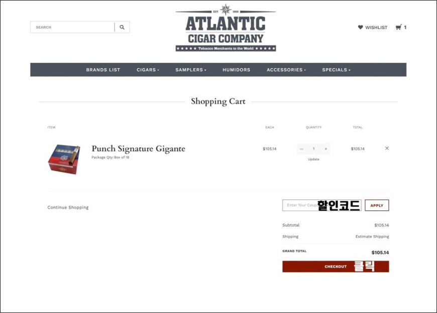The height and width of the screenshot is (313, 437).
Task: Open the Punch Signature Gigante product thumbnail
Action: 64,159
